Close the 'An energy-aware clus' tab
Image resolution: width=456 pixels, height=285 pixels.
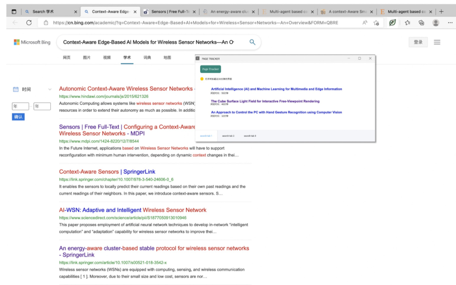pyautogui.click(x=253, y=12)
